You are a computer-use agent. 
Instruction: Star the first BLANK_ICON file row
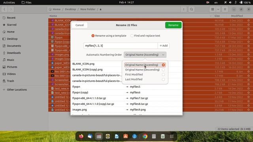pyautogui.click(x=249, y=21)
